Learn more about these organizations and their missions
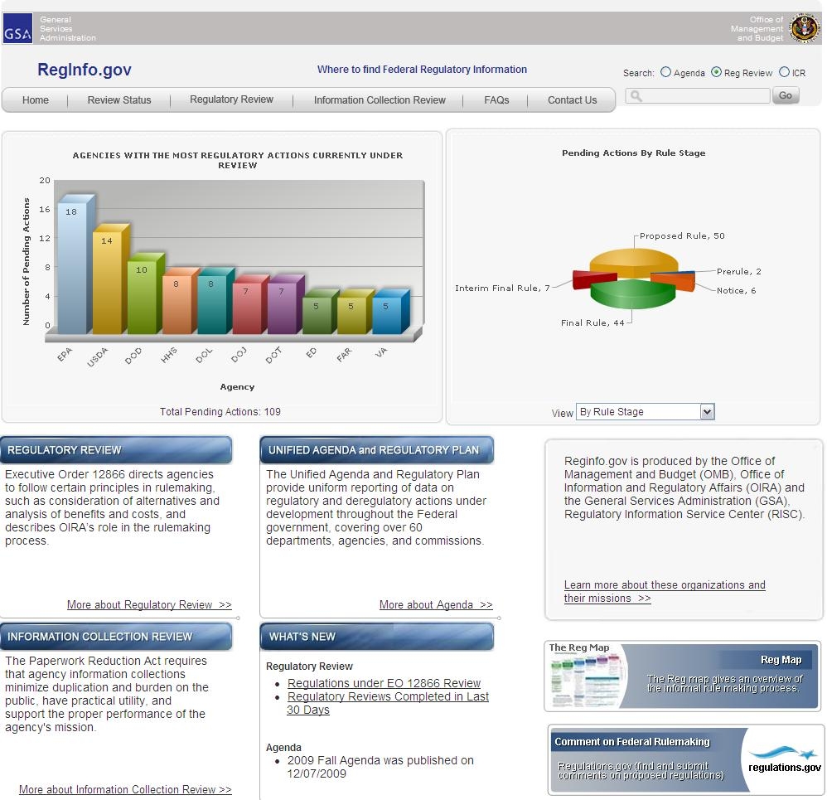Screen dimensions: 827x800 665,591
